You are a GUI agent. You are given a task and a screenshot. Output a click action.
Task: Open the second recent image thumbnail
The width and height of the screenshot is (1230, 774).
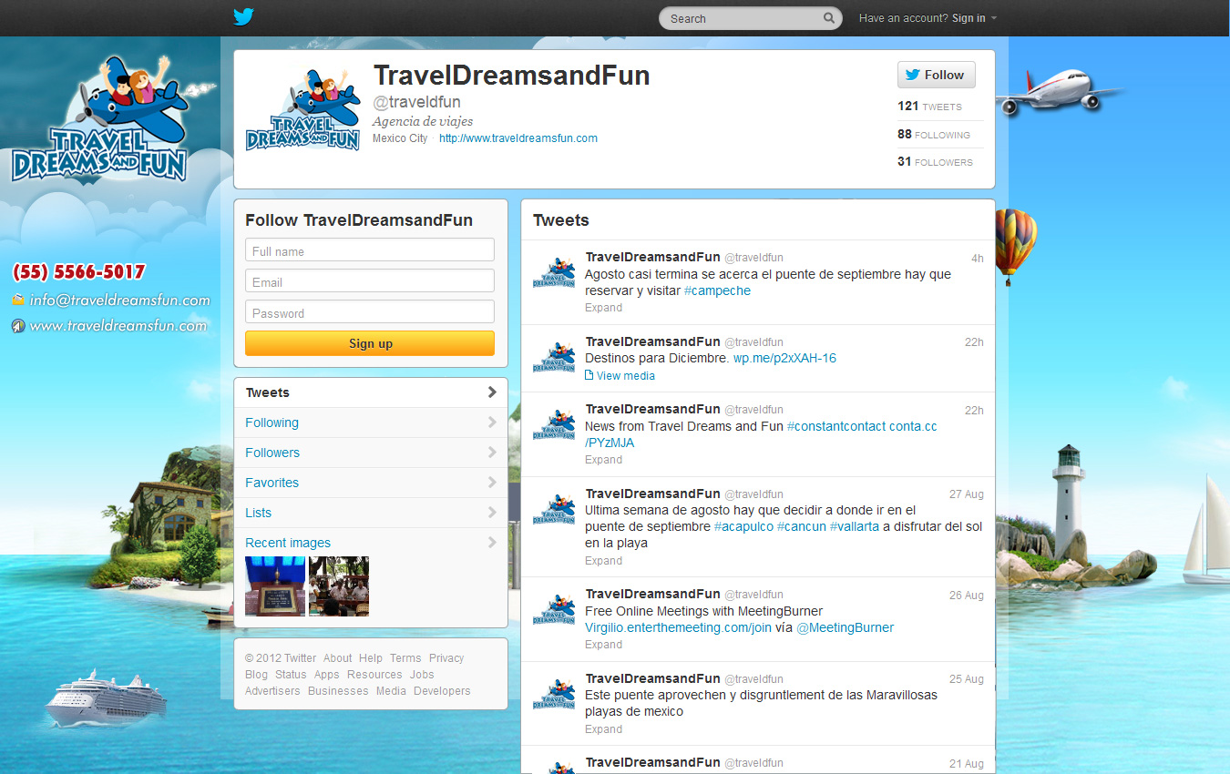tap(339, 586)
